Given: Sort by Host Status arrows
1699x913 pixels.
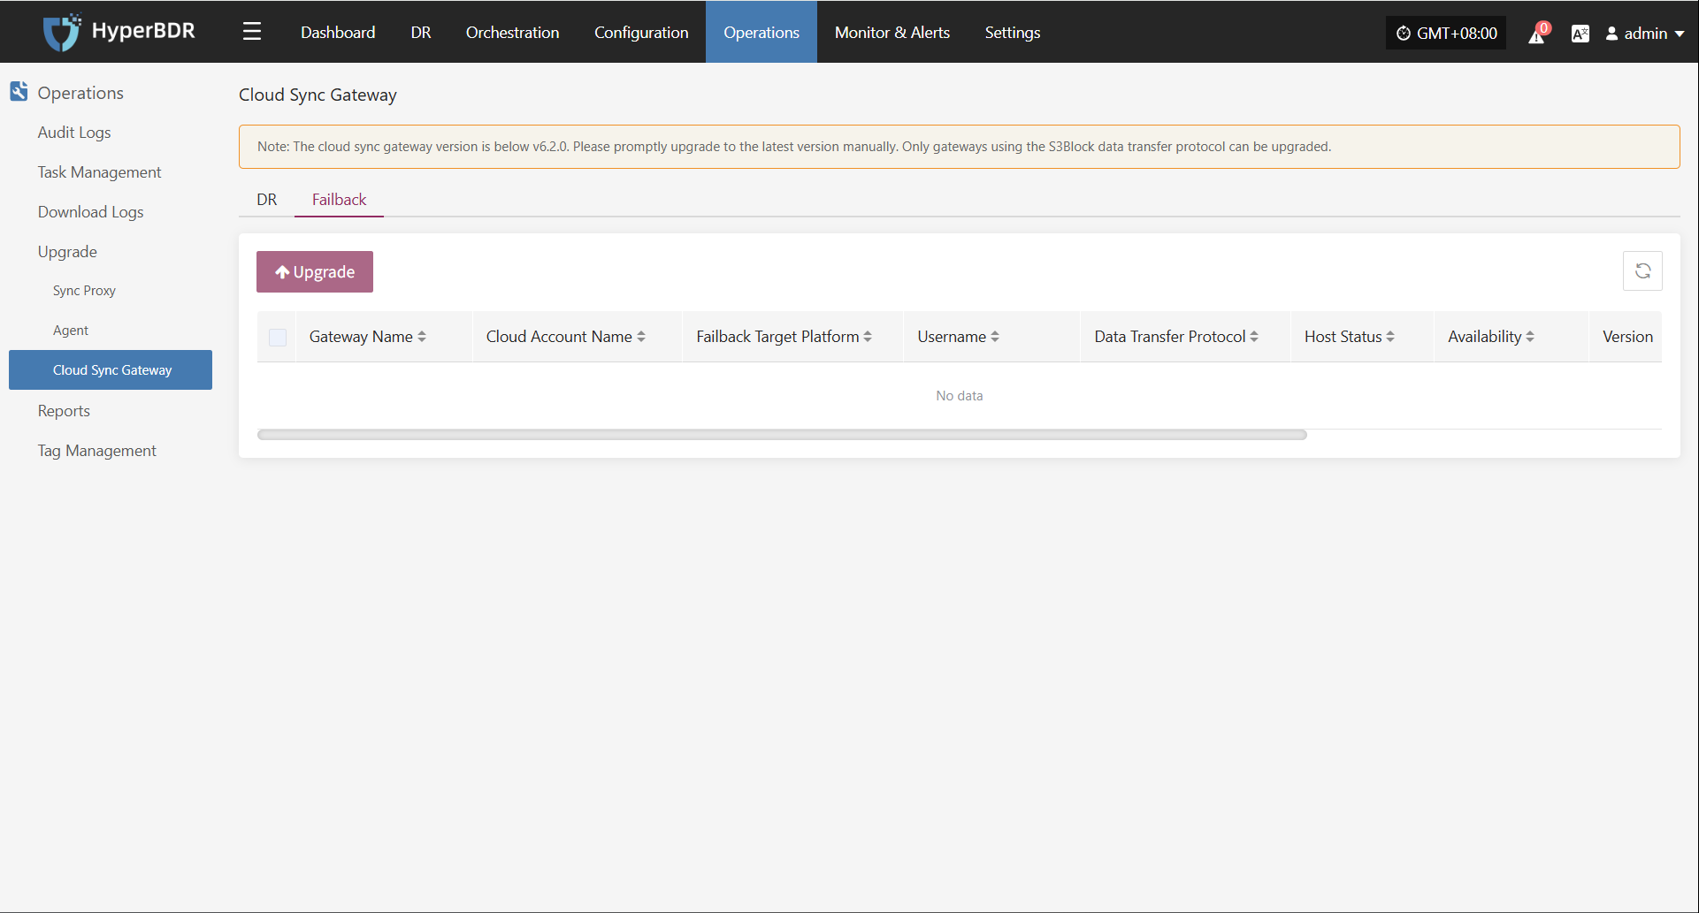Looking at the screenshot, I should pos(1390,337).
